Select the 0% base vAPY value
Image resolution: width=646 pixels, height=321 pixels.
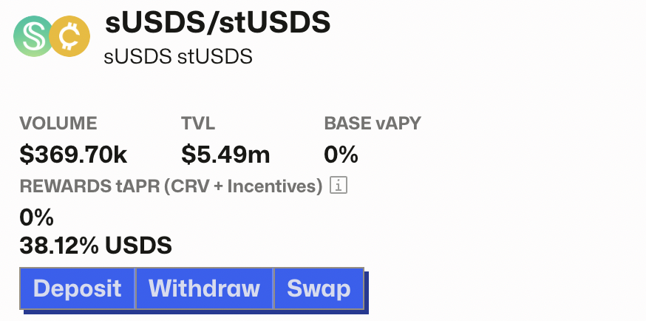341,155
